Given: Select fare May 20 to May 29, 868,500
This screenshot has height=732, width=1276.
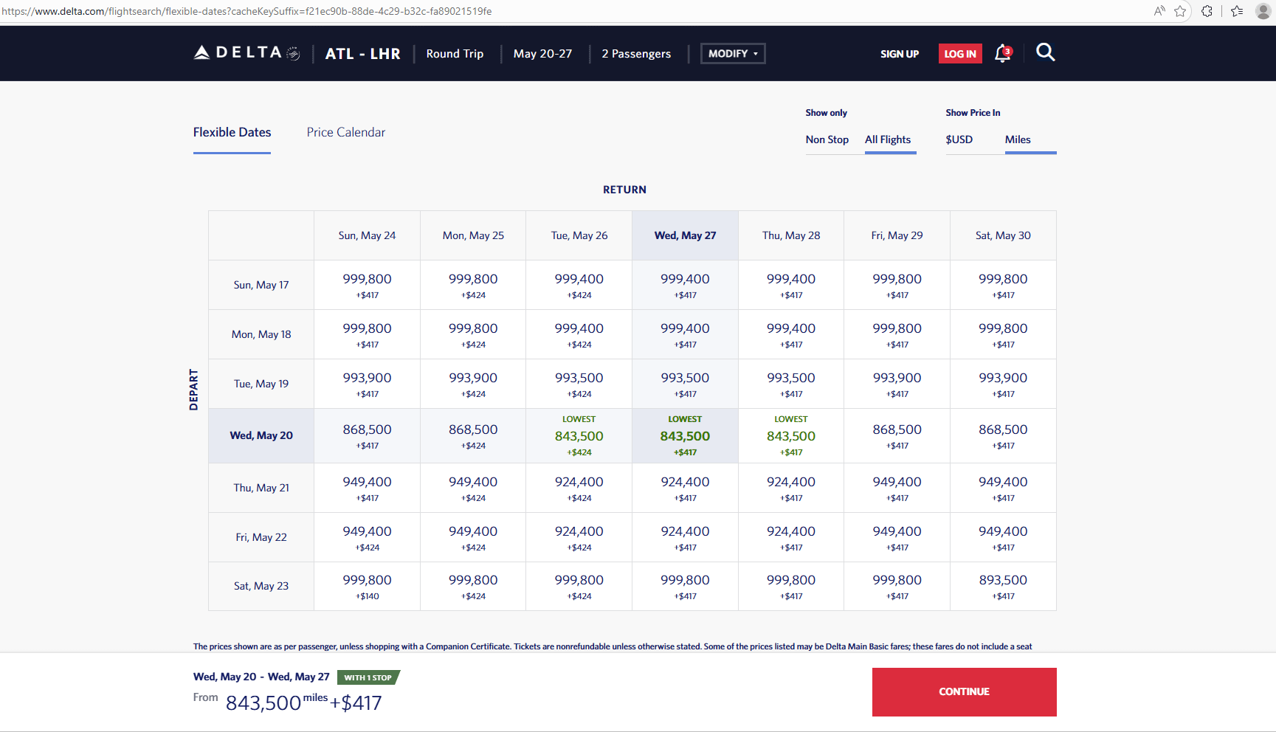Looking at the screenshot, I should (897, 436).
